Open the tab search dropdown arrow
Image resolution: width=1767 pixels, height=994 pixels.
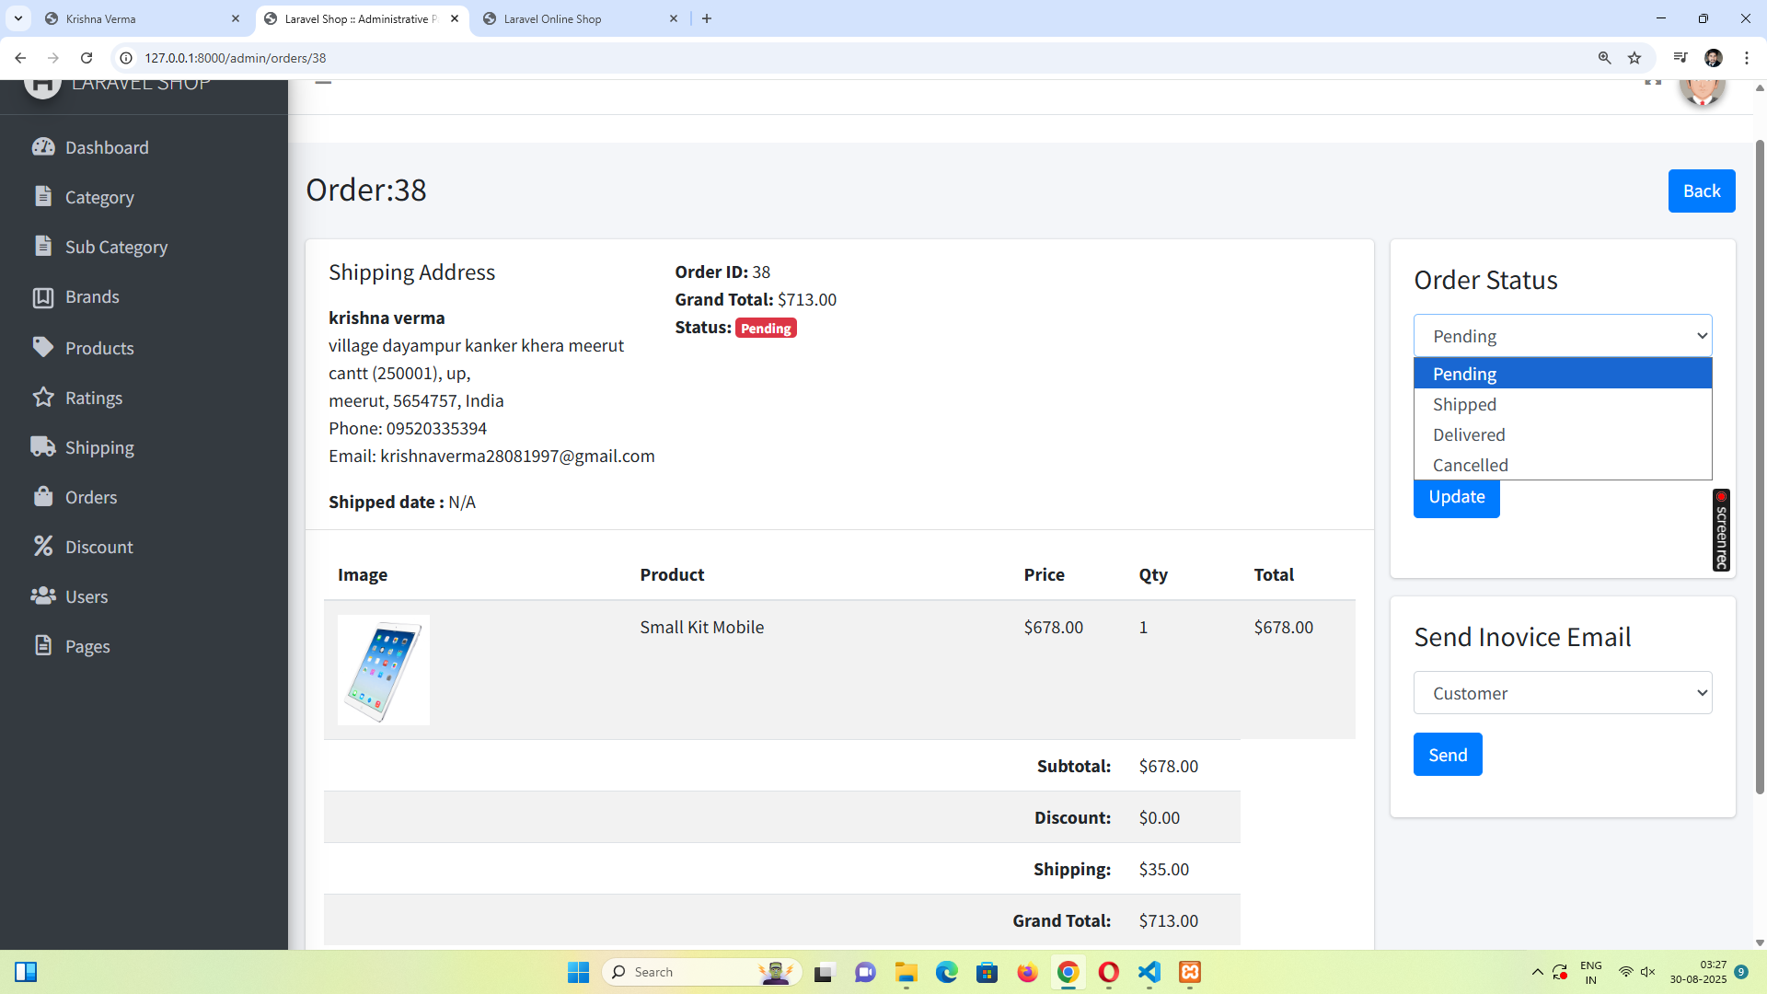coord(18,18)
